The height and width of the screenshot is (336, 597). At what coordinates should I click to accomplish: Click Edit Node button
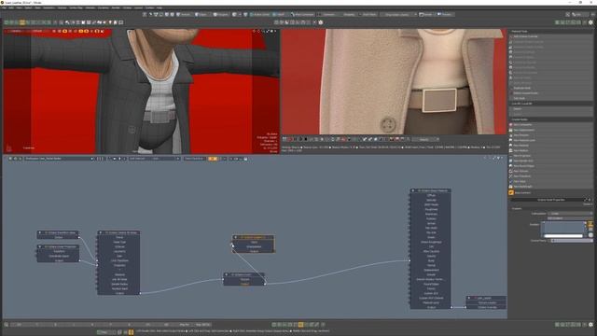tap(551, 98)
